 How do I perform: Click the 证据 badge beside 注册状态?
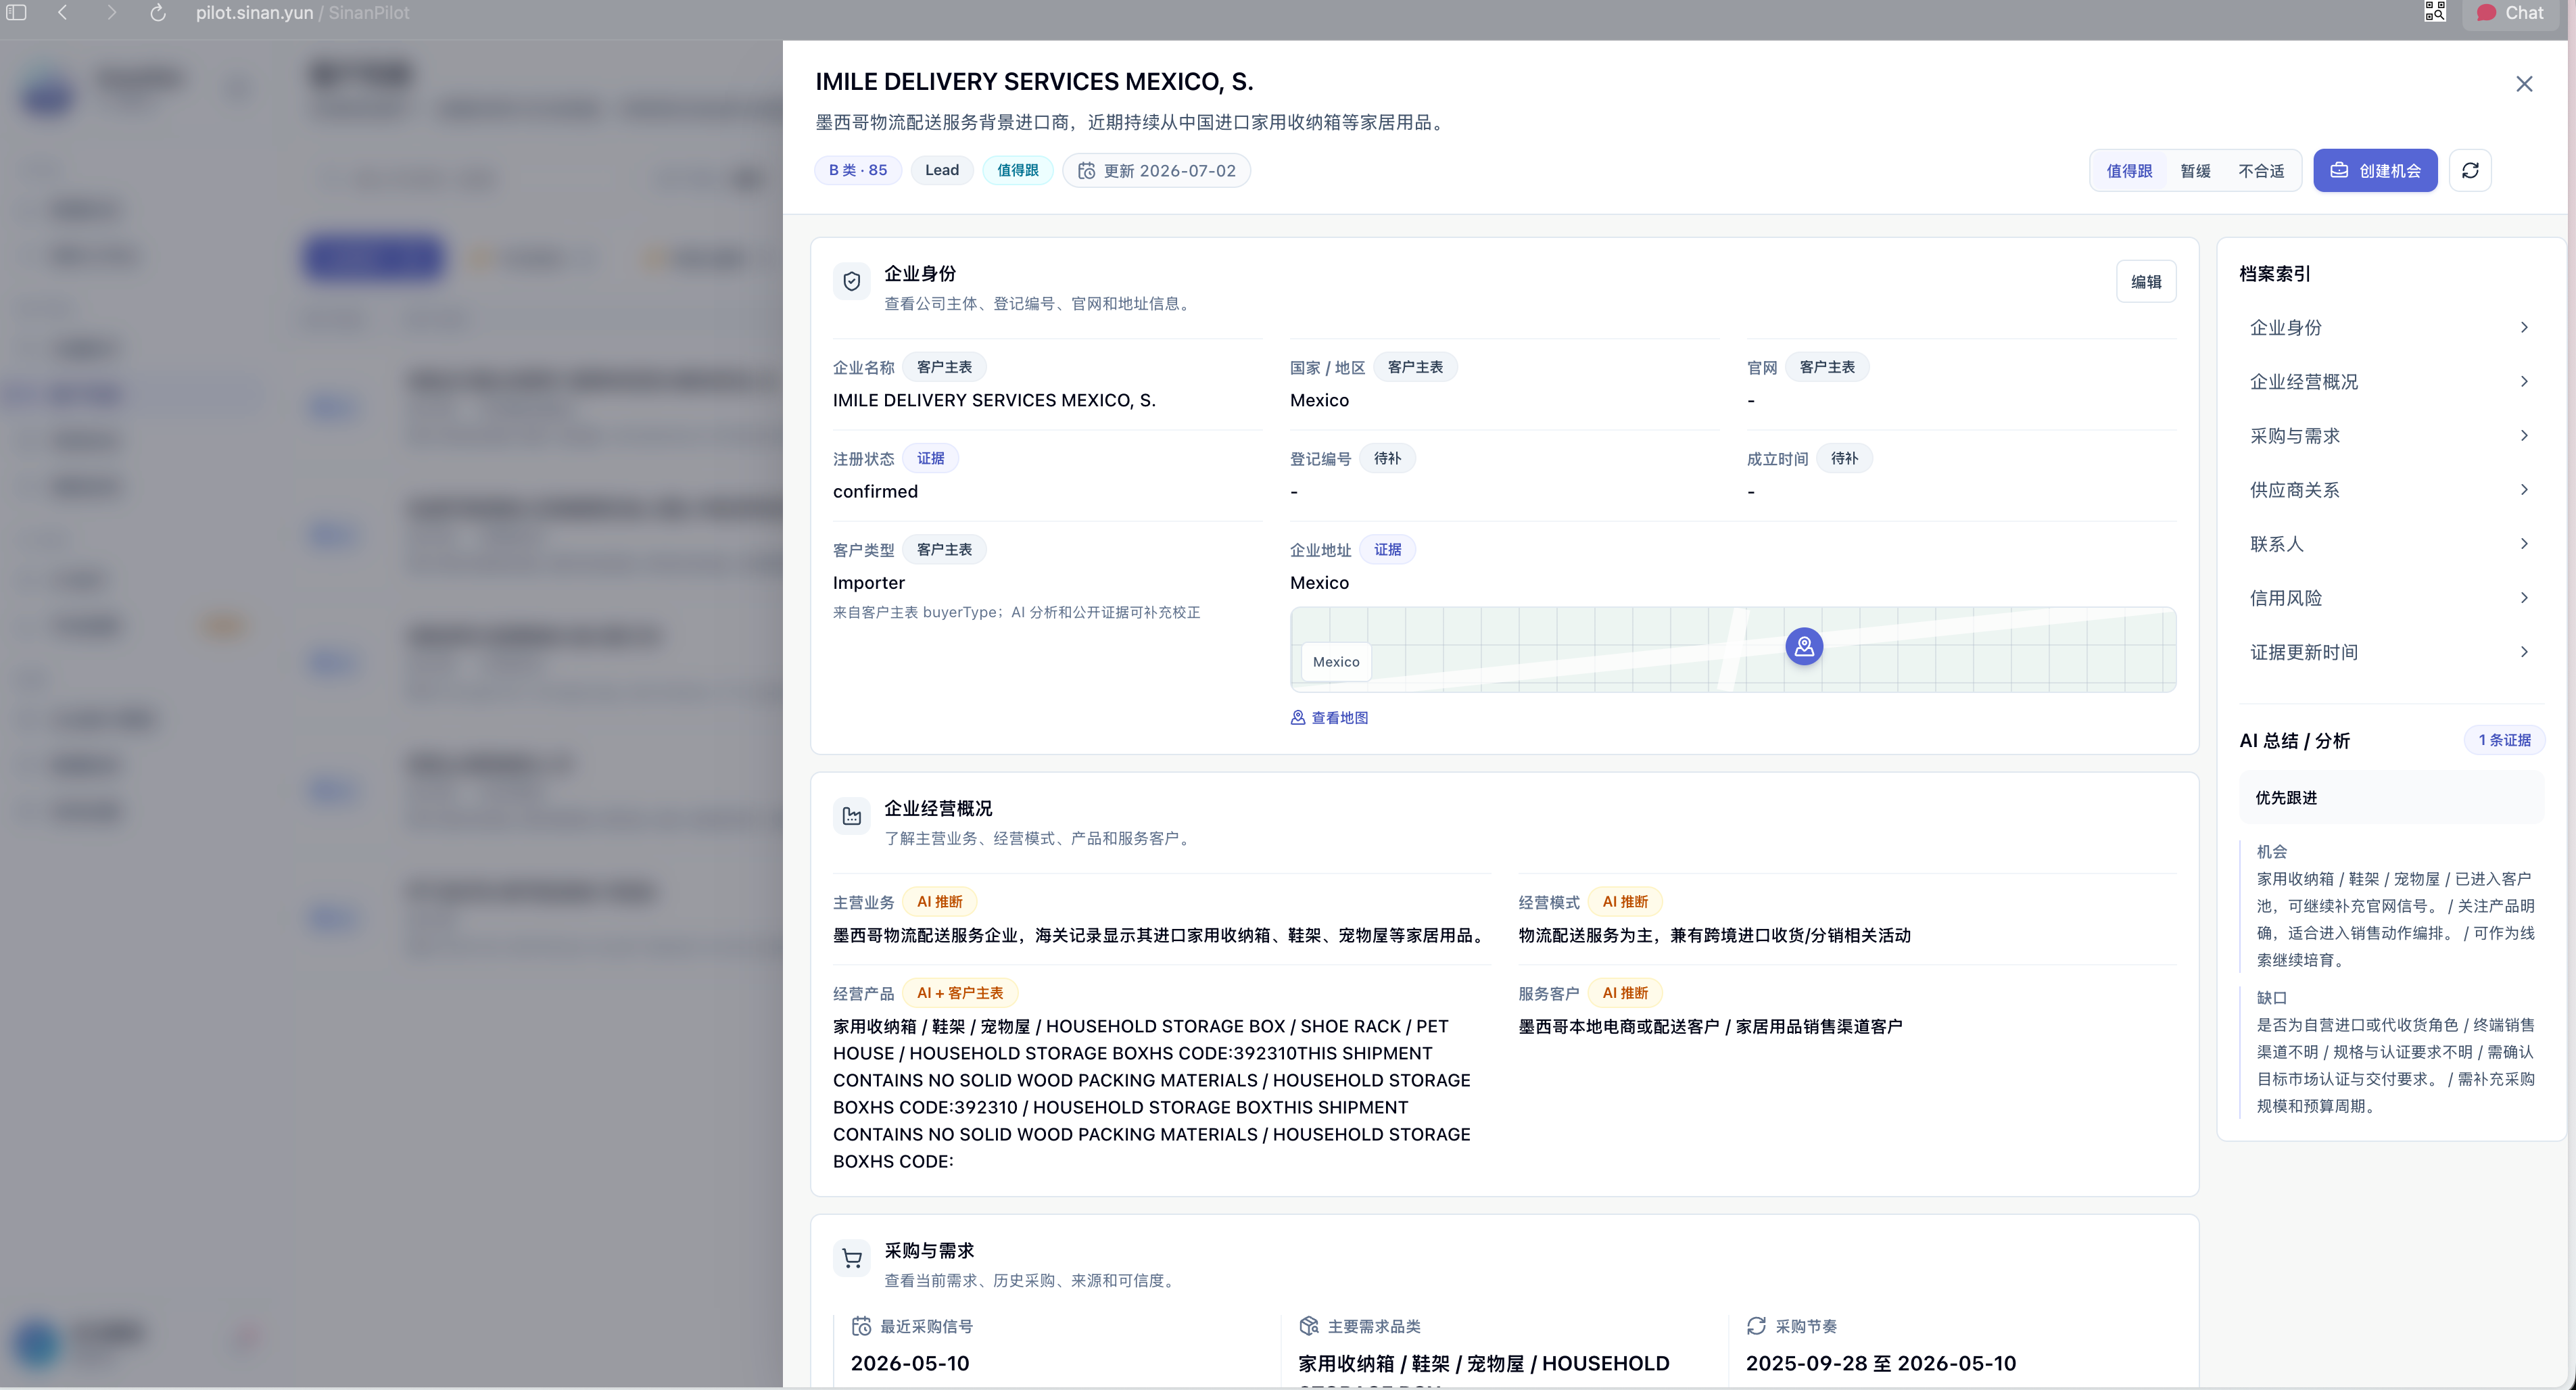(x=931, y=458)
